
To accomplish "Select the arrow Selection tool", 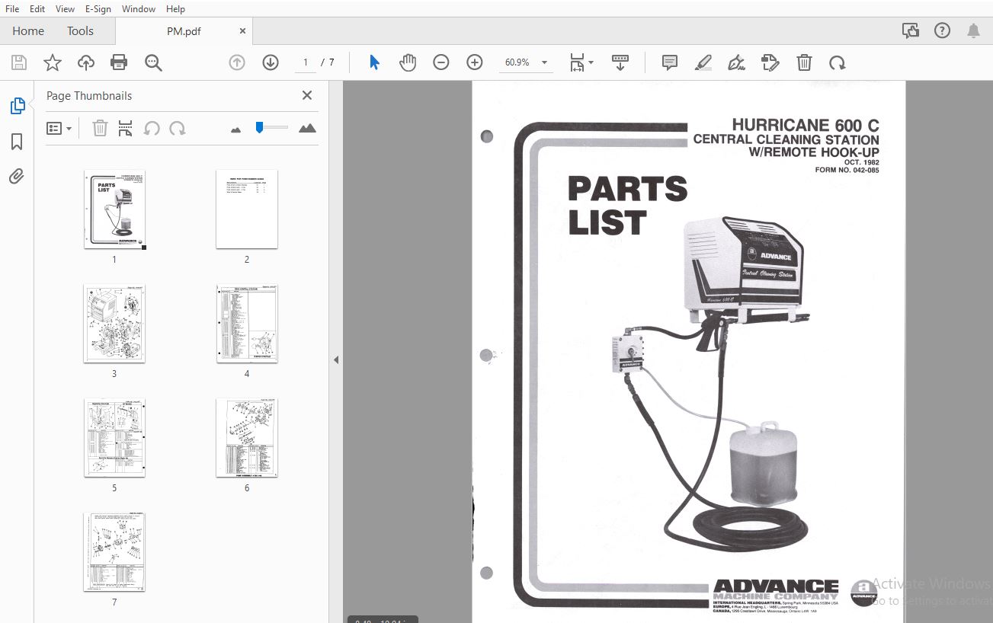I will click(374, 62).
